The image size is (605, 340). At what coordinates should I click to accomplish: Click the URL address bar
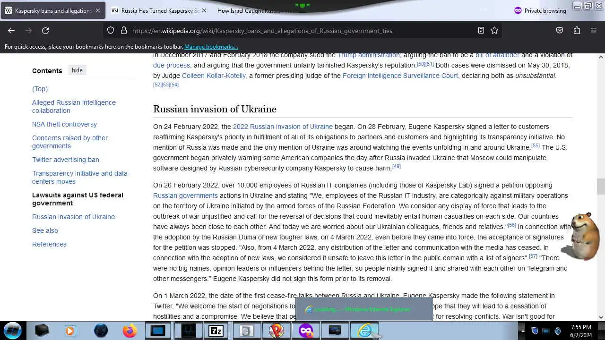pos(302,30)
